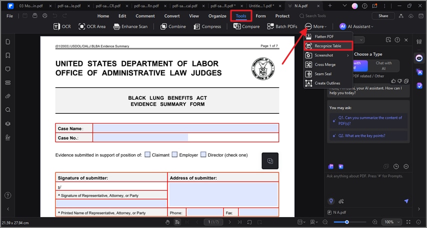
Task: Select the Enhance Scan tool
Action: click(130, 26)
